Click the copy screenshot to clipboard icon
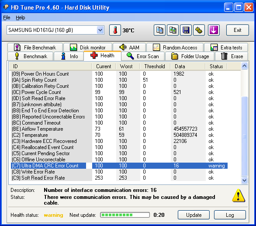This screenshot has height=226, width=256. tap(173, 30)
